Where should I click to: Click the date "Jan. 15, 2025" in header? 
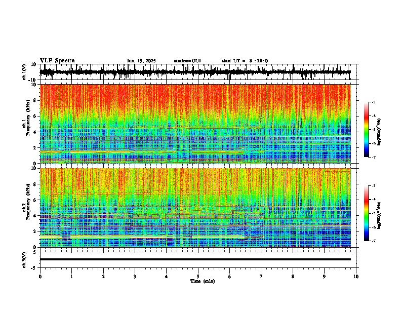pos(141,61)
